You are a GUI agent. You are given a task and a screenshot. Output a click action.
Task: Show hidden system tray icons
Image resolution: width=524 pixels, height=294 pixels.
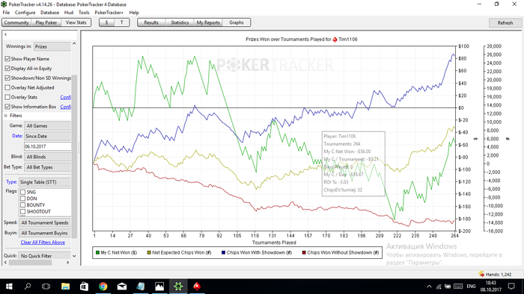429,287
